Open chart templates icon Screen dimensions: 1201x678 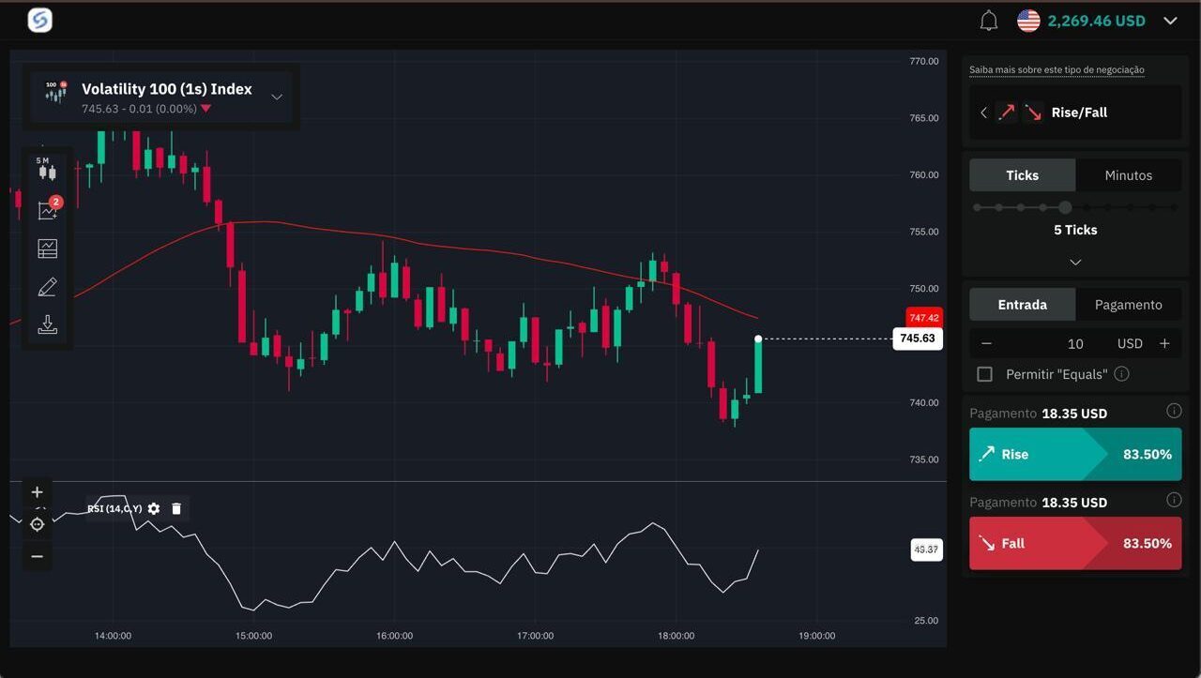(47, 249)
